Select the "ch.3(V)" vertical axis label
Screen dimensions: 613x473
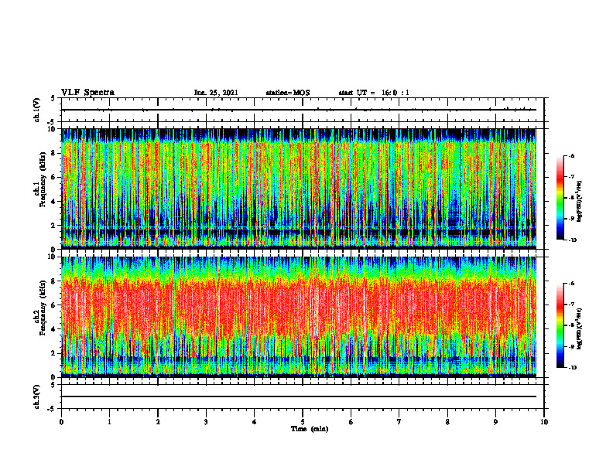(x=36, y=396)
